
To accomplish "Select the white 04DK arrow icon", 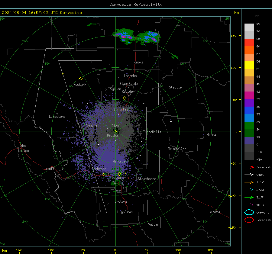I will (x=249, y=175).
